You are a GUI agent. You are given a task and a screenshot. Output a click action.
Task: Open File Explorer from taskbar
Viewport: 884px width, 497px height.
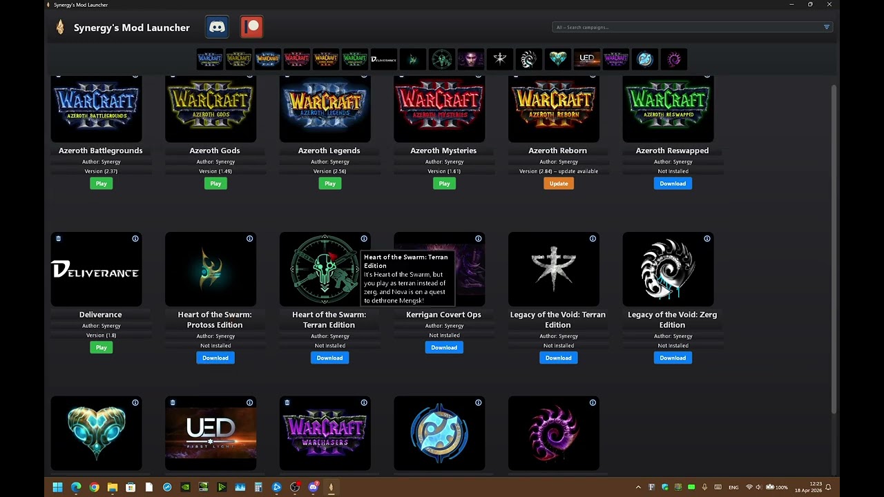tap(112, 487)
